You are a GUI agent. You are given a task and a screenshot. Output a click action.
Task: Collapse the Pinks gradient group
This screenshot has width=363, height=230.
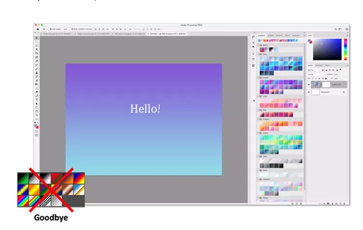click(258, 96)
